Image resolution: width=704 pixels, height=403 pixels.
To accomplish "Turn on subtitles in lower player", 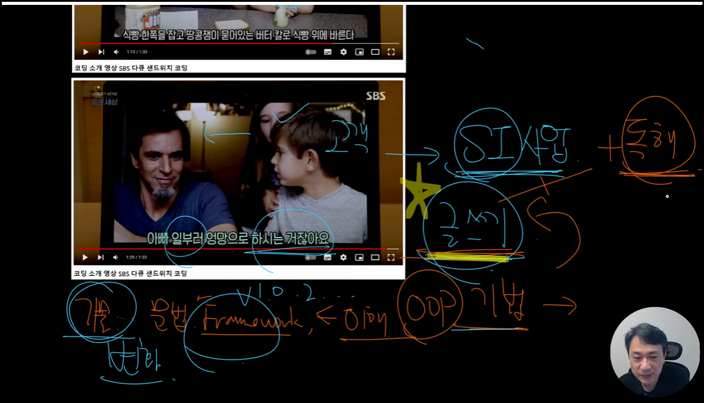I will [x=328, y=257].
